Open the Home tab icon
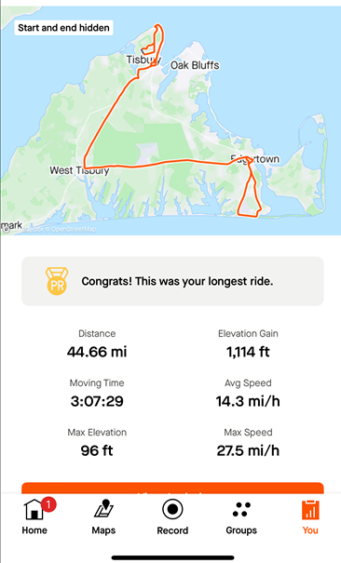This screenshot has width=341, height=563. [x=34, y=510]
